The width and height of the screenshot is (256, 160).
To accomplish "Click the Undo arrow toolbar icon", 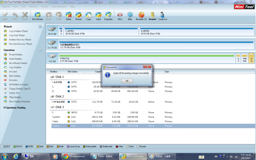I will click(15, 16).
